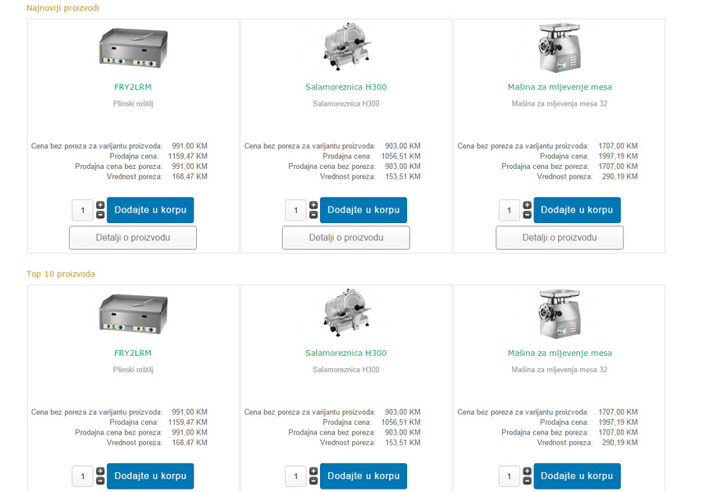Click price 1997,19 KM in Najnoviji proizvodi
The image size is (713, 492).
618,157
